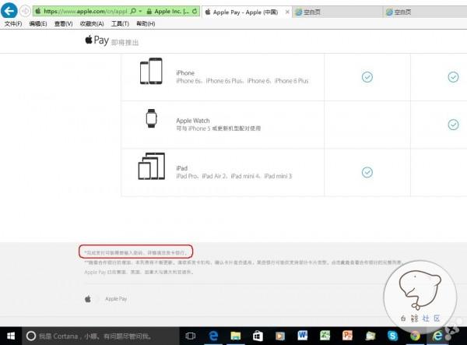467x345 pixels.
Task: Open File Explorer from the taskbar
Action: (x=235, y=336)
